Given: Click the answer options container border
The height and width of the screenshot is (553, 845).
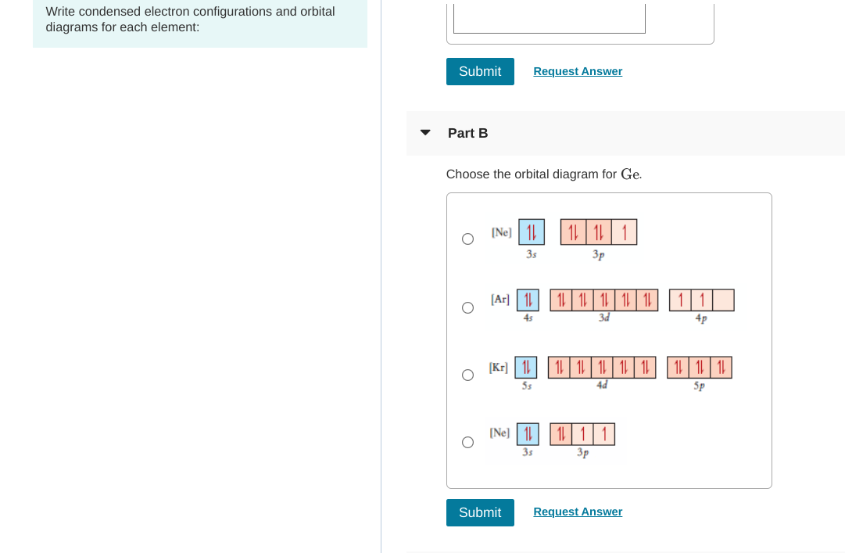Looking at the screenshot, I should (x=609, y=193).
